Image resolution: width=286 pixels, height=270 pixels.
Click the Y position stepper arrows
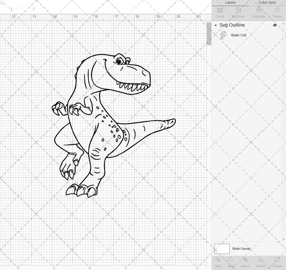[x=34, y=9]
